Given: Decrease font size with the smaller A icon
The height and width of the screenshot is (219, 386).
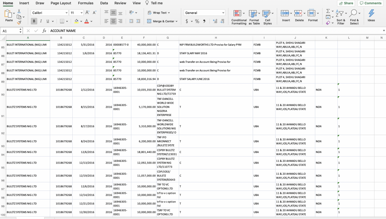Looking at the screenshot, I should pyautogui.click(x=94, y=13).
